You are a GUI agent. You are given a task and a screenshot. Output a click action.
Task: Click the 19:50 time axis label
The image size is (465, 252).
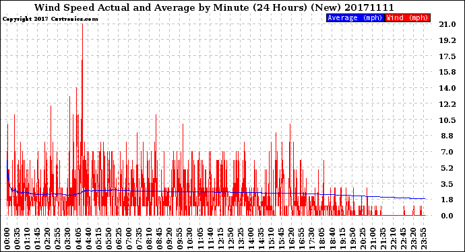352,239
